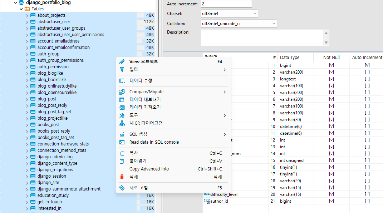Select 새로 고침 menu entry

(173, 188)
